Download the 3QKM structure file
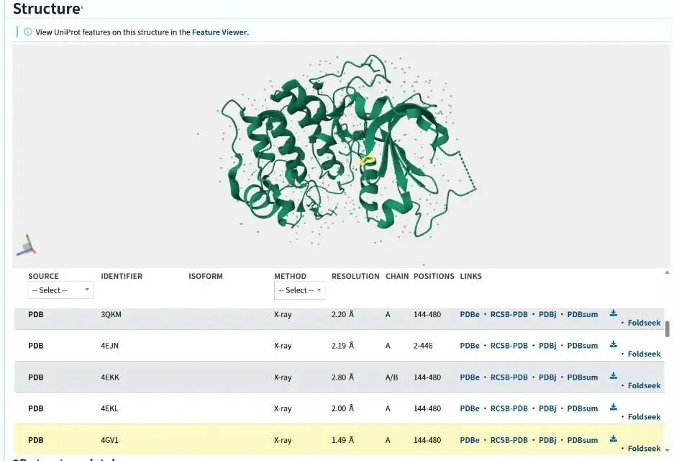Viewport: 674px width, 461px height. pos(613,313)
